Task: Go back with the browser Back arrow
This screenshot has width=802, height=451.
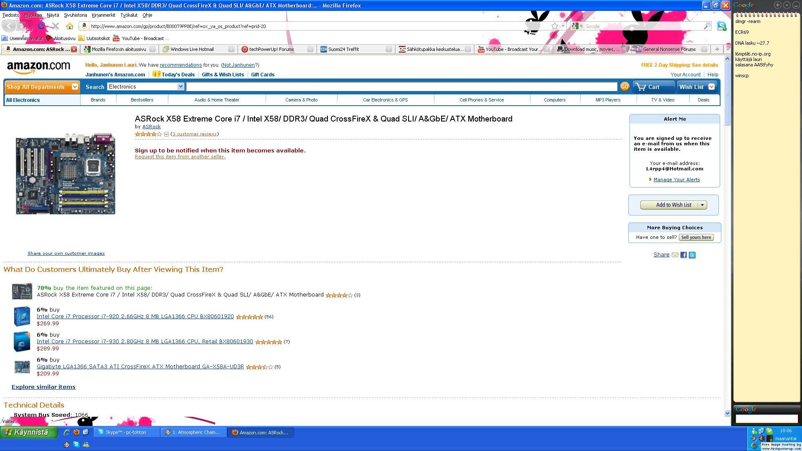Action: [9, 26]
